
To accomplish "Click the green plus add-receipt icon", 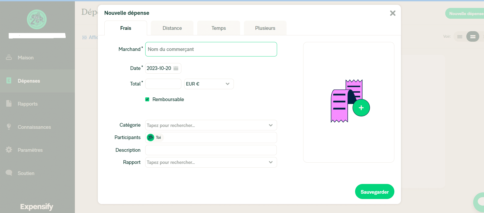I will click(x=361, y=108).
